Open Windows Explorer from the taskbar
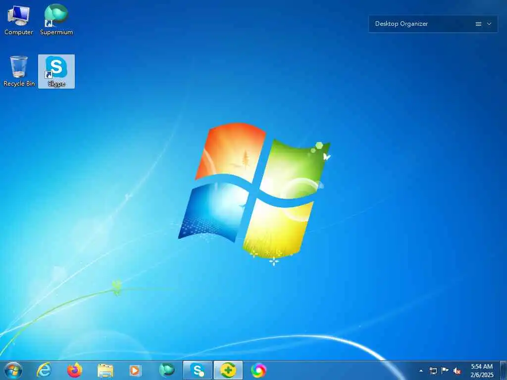Image resolution: width=507 pixels, height=380 pixels. pos(105,370)
